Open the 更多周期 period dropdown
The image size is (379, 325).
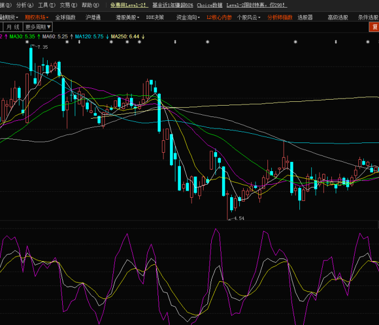click(x=37, y=27)
